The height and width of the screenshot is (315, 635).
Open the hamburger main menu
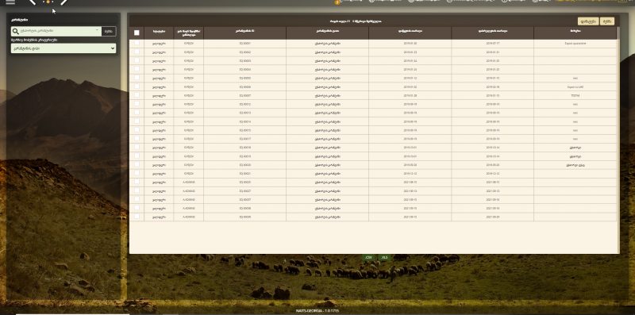point(10,2)
